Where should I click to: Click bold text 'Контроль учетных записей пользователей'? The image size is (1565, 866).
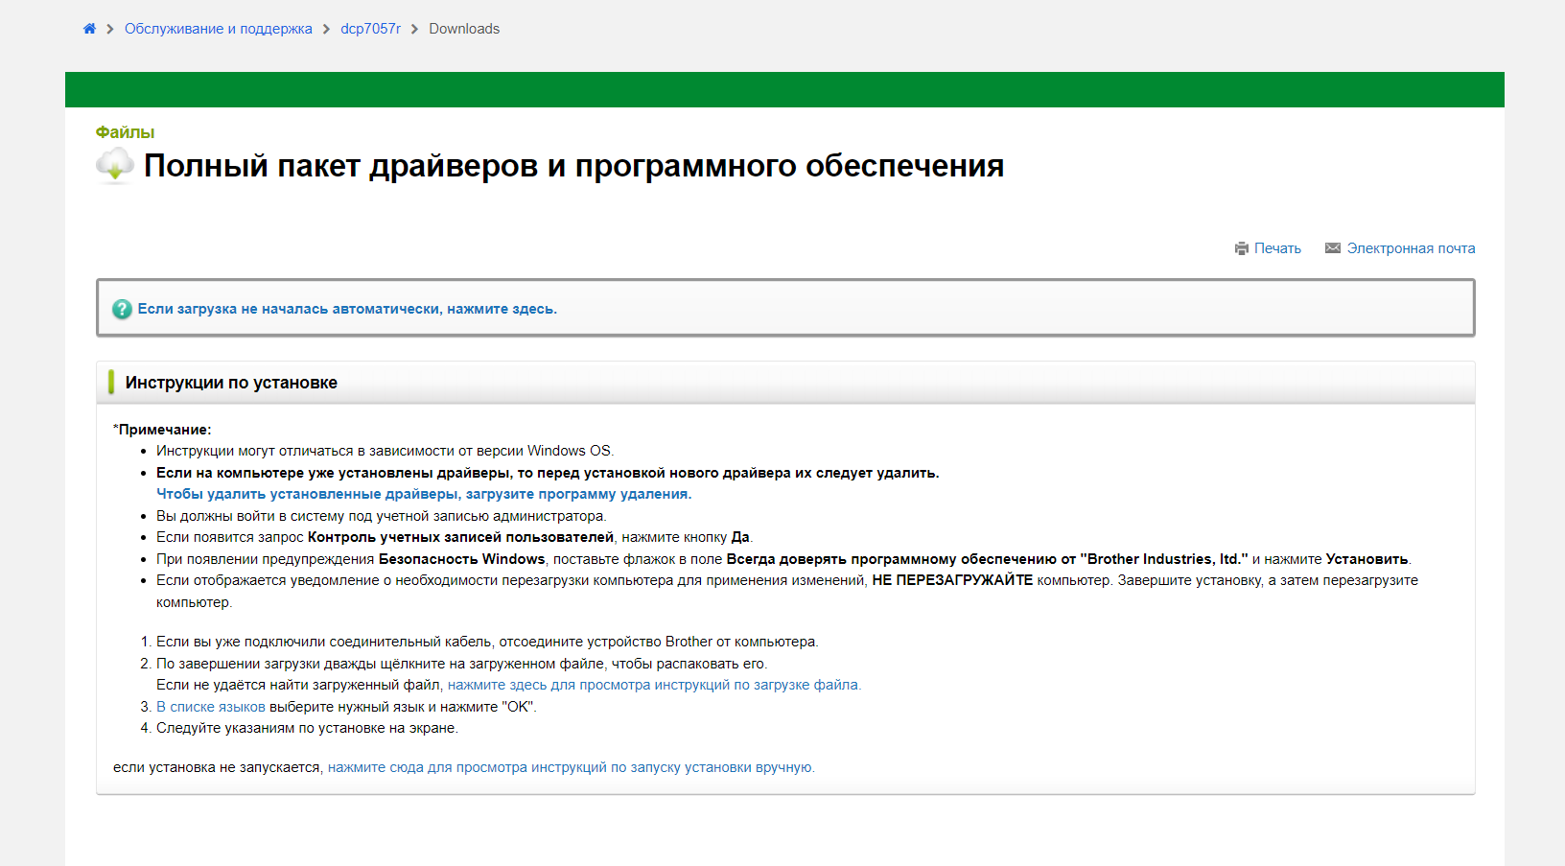click(460, 537)
